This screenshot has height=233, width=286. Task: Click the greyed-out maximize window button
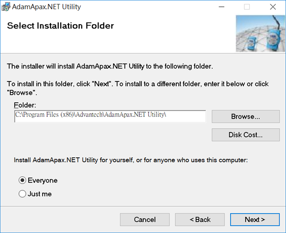[x=247, y=7]
